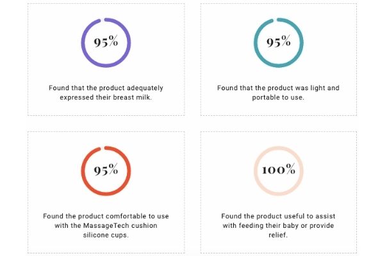Select the 95% figure inside the purple ring
This screenshot has height=256, width=387.
pyautogui.click(x=106, y=42)
